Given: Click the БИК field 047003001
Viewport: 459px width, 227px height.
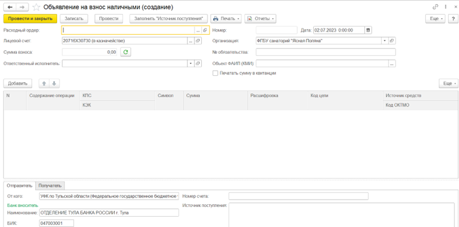Looking at the screenshot, I should pos(57,224).
